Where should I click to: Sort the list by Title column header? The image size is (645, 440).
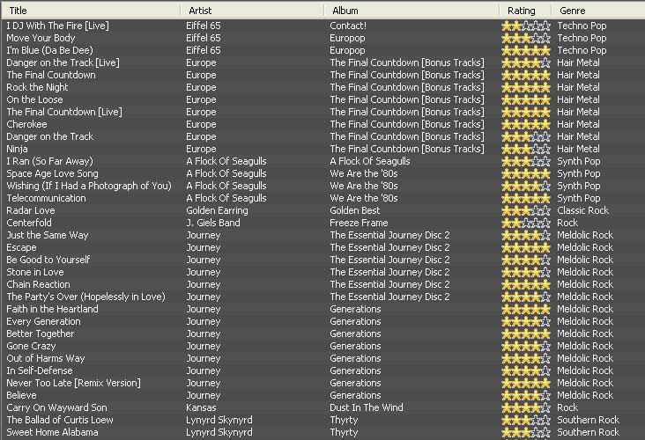(91, 11)
